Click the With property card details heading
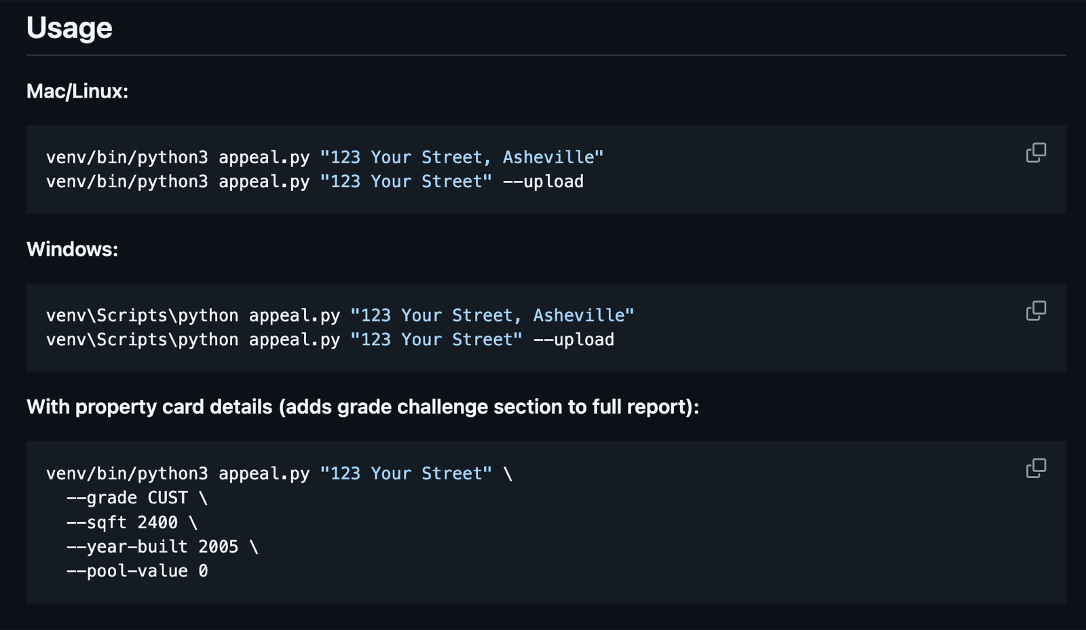 [x=362, y=407]
